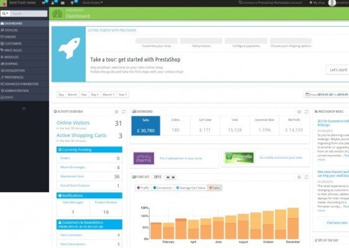The image size is (349, 248).
Task: Open My shop link
Action: coord(317,3)
